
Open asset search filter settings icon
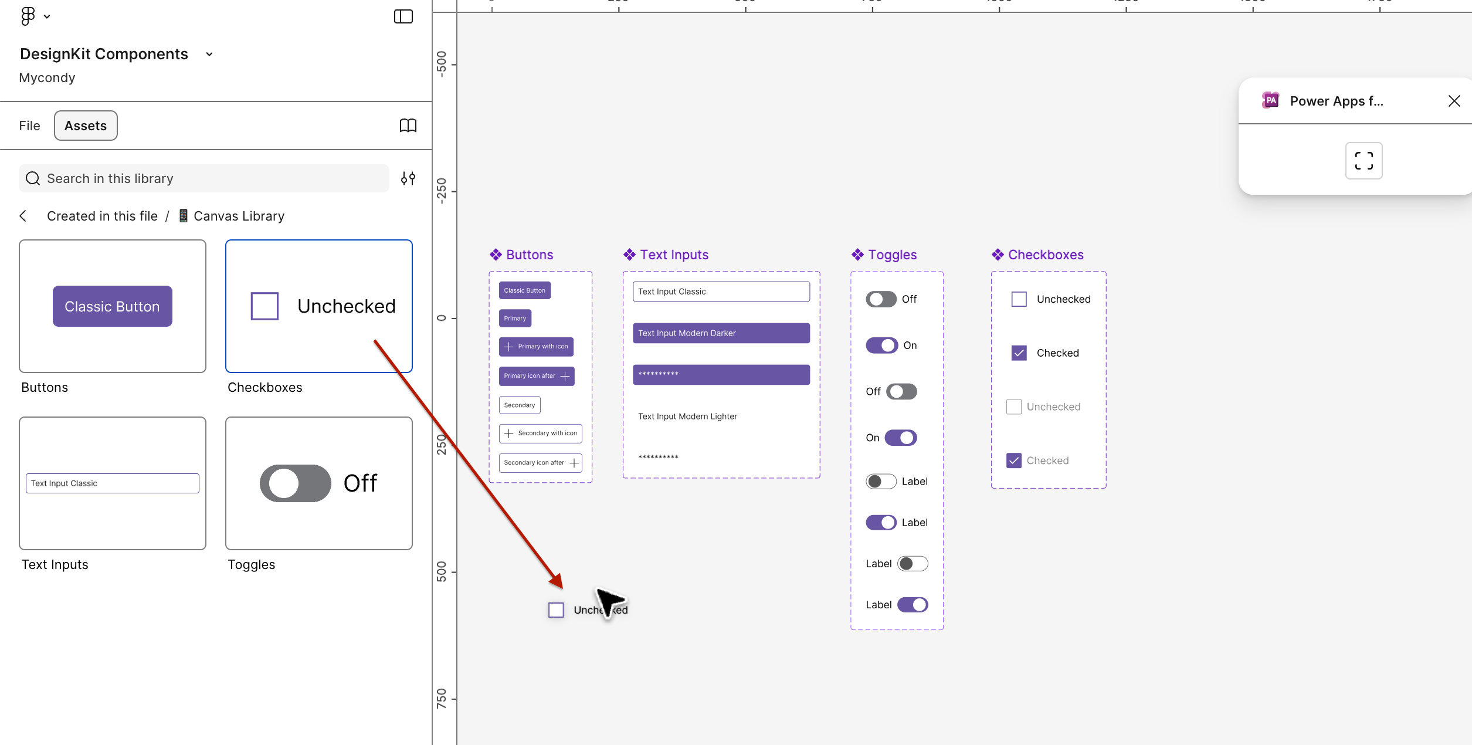pos(408,178)
